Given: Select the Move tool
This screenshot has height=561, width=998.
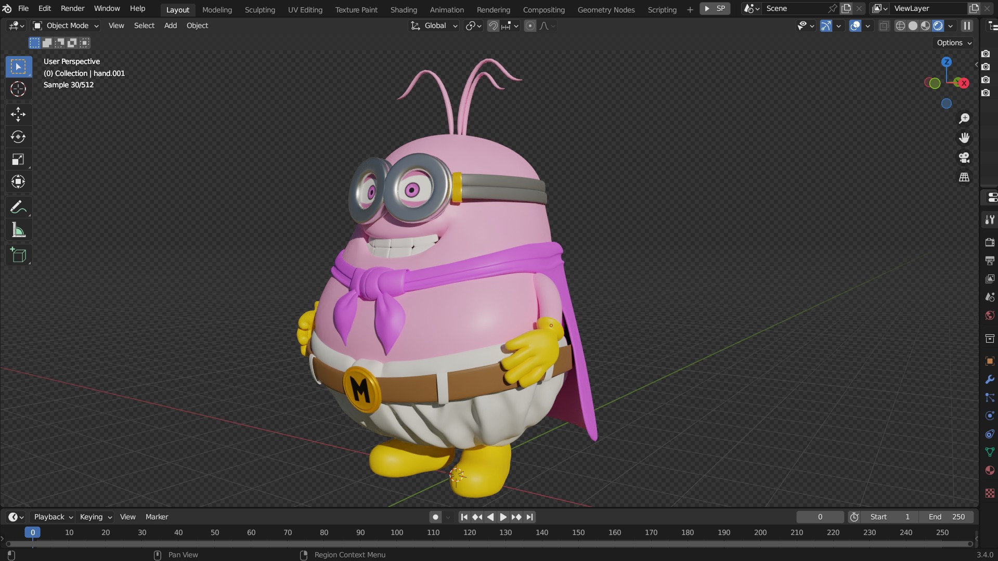Looking at the screenshot, I should click(18, 114).
